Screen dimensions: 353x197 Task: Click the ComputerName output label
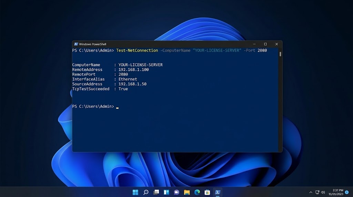(x=86, y=65)
